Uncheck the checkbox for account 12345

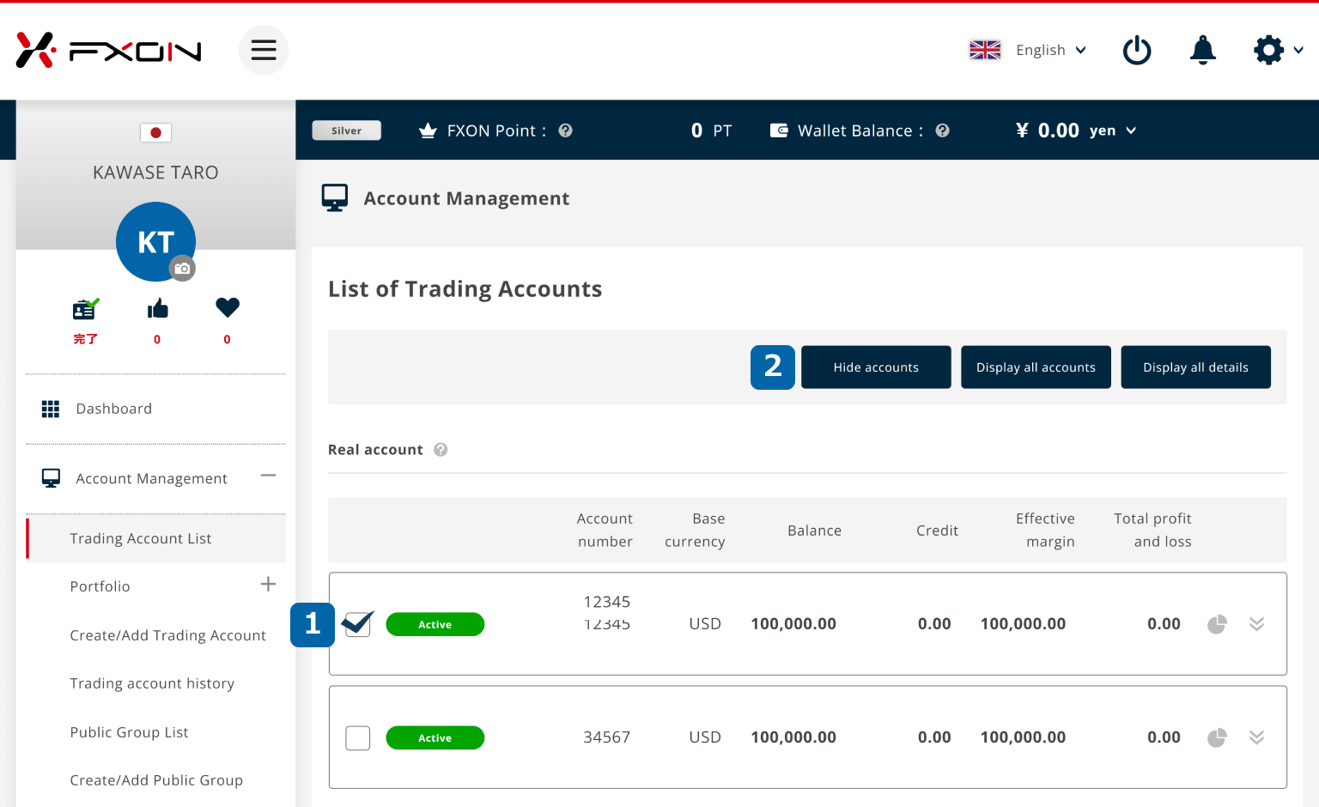coord(358,623)
